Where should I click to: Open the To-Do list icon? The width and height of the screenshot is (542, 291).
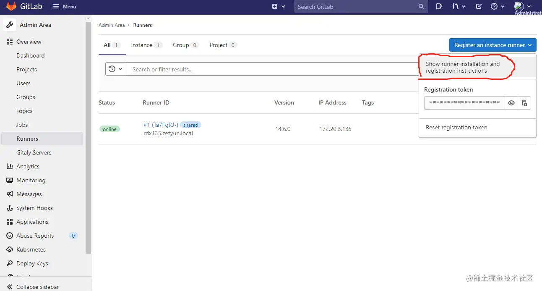click(x=479, y=6)
